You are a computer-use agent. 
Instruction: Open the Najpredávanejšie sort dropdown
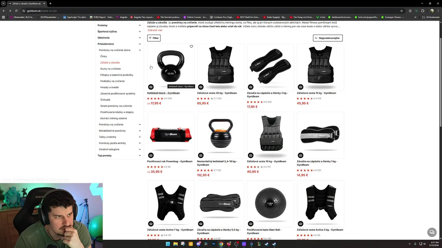coord(328,38)
